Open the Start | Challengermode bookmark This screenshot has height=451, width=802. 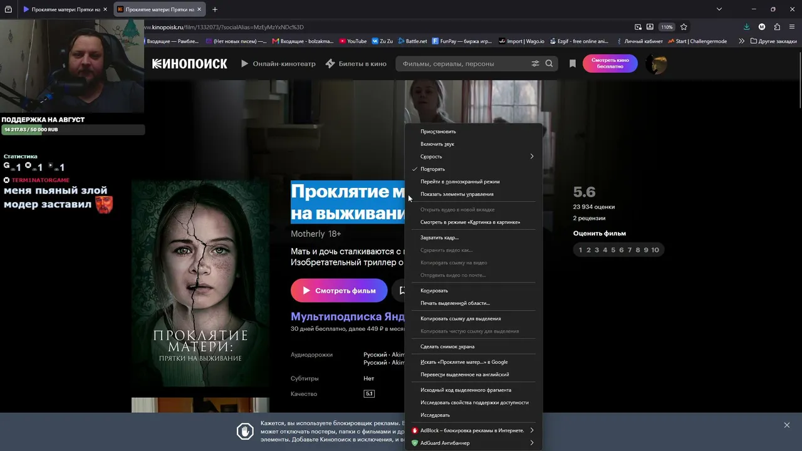(697, 41)
